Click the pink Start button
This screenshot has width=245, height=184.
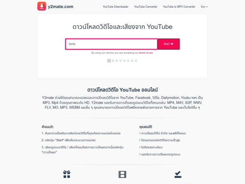[x=168, y=44]
